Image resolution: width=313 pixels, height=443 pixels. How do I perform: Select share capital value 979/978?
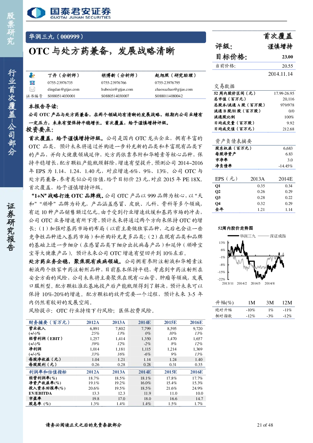pyautogui.click(x=287, y=105)
